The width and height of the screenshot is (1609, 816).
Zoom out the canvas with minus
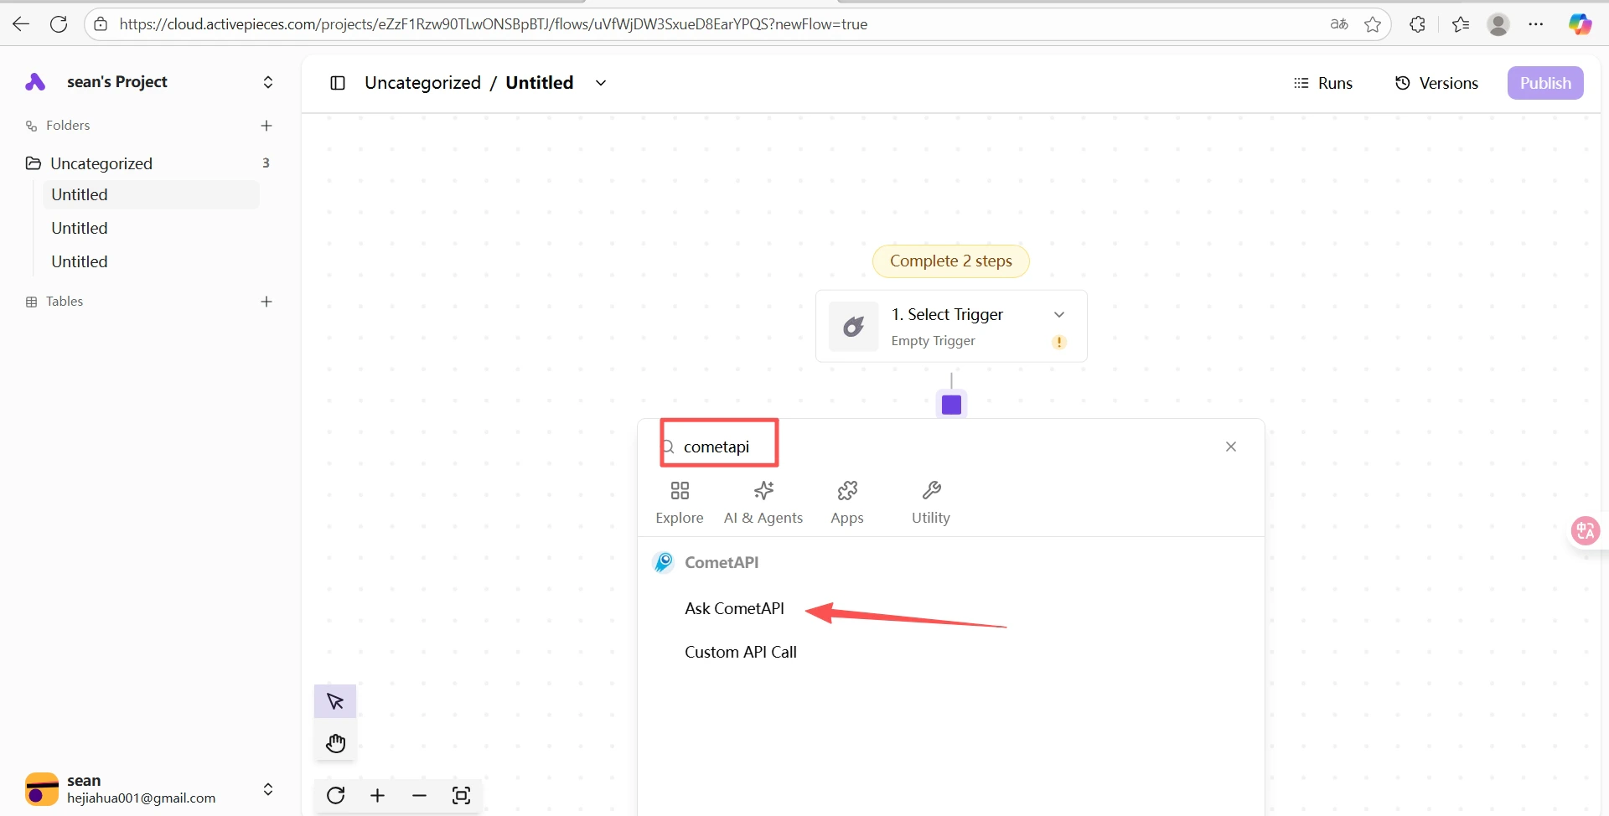(420, 795)
